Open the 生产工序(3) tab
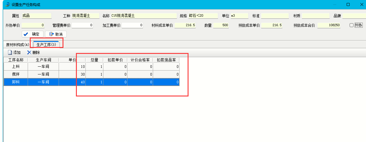The width and height of the screenshot is (366, 142). pyautogui.click(x=46, y=45)
